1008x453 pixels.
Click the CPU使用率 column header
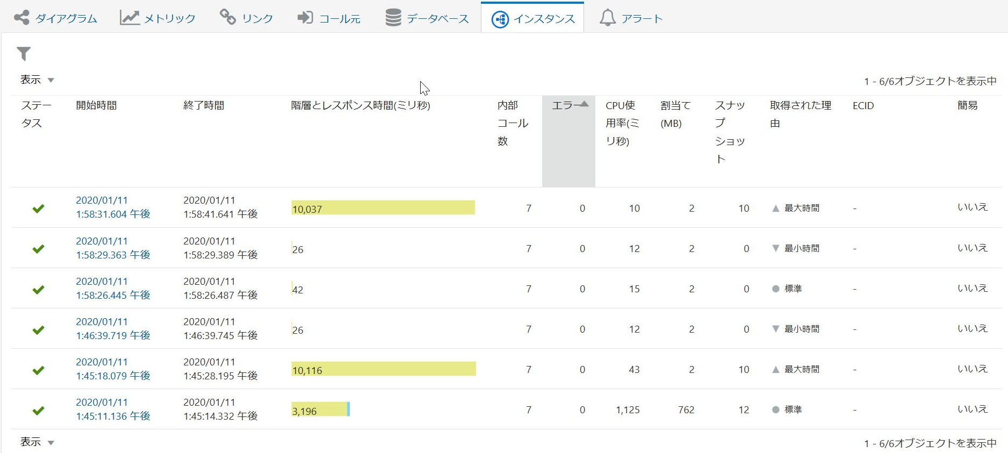pos(622,123)
